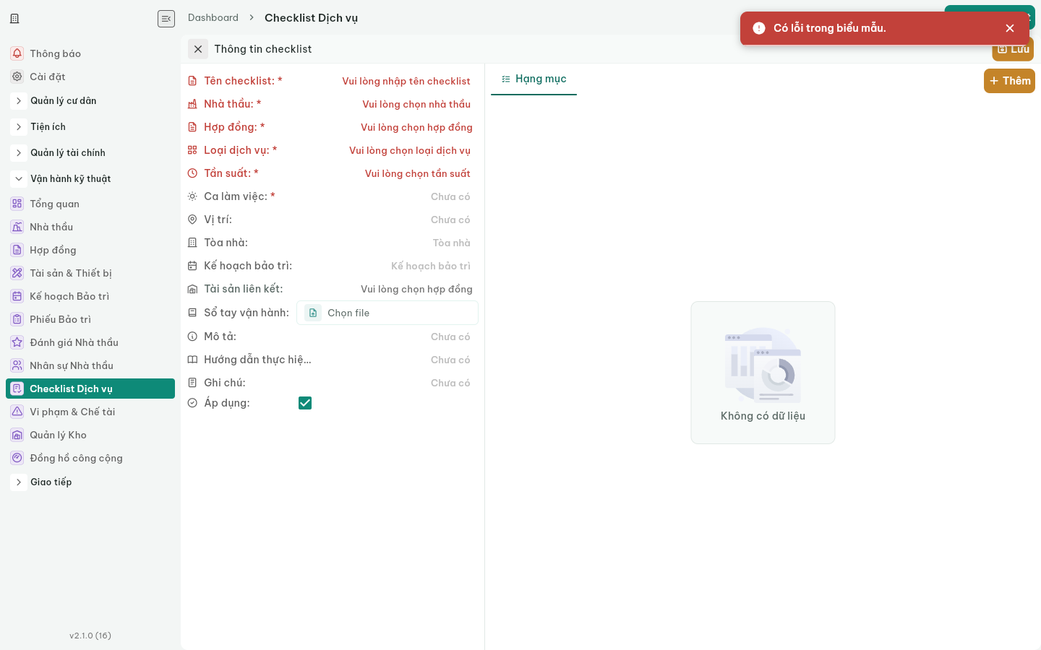The image size is (1041, 650).
Task: Open Cài đặt in the sidebar
Action: click(x=90, y=77)
